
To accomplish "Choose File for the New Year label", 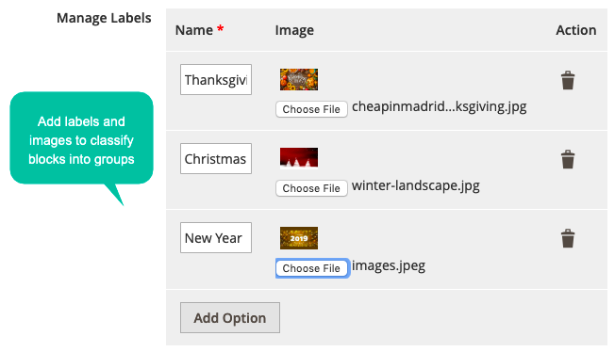I will tap(311, 268).
